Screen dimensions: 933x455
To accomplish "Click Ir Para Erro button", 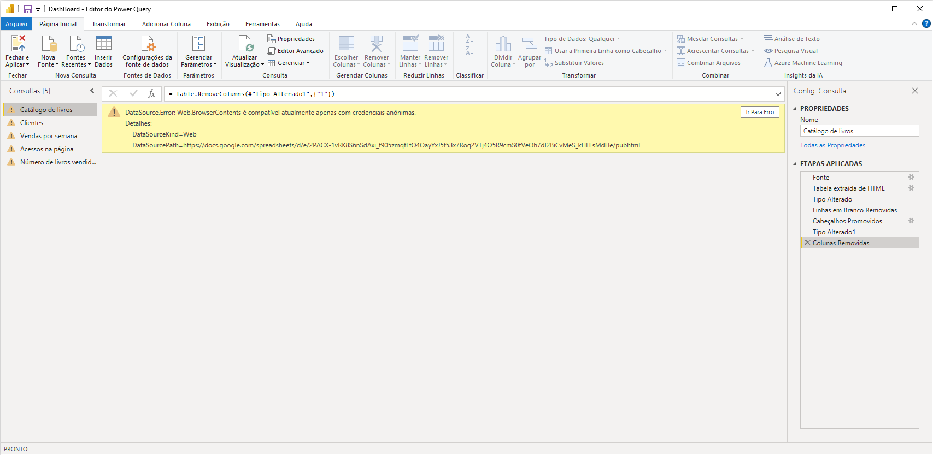I will click(760, 112).
